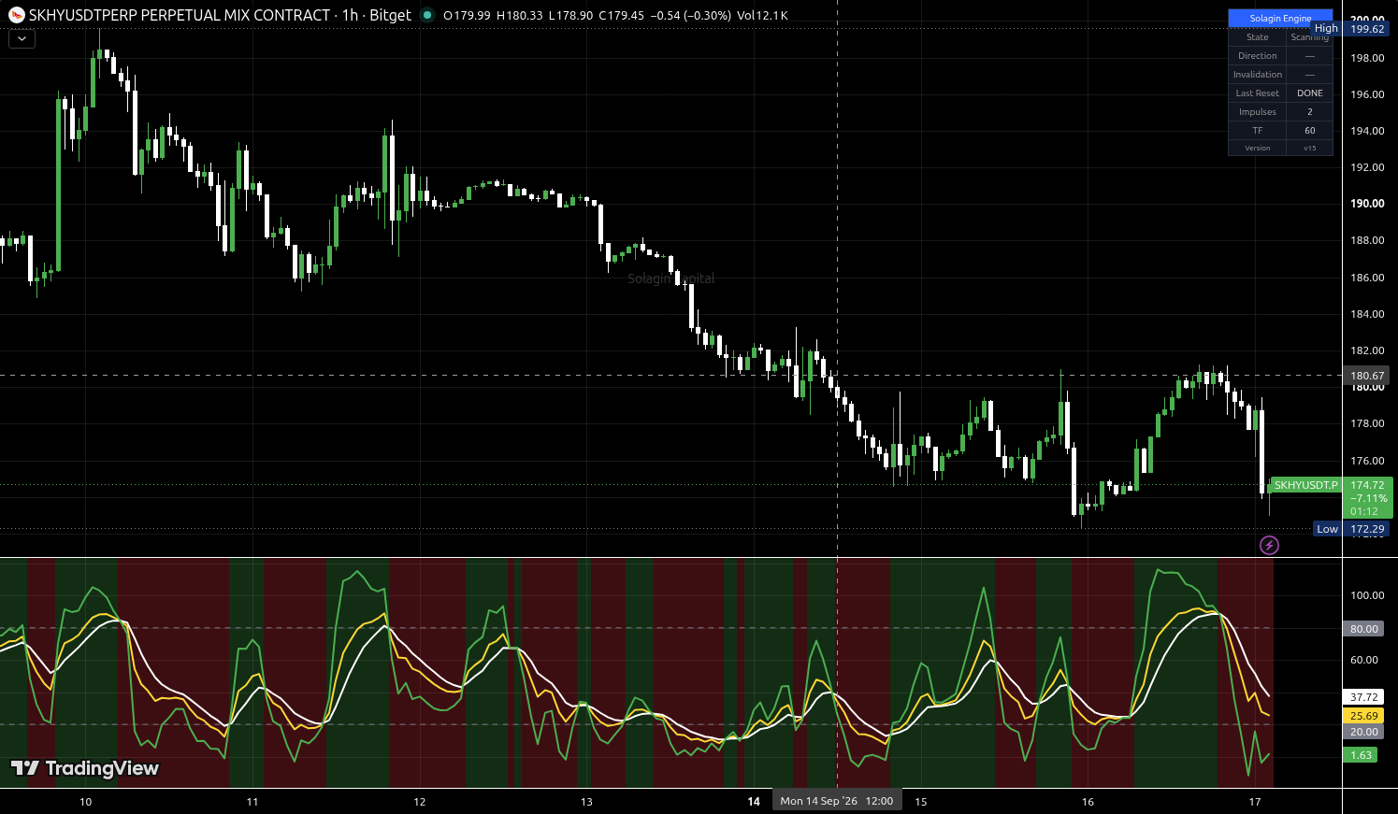Click the SKHYUSDT.P green price label
The image size is (1398, 814).
point(1305,485)
